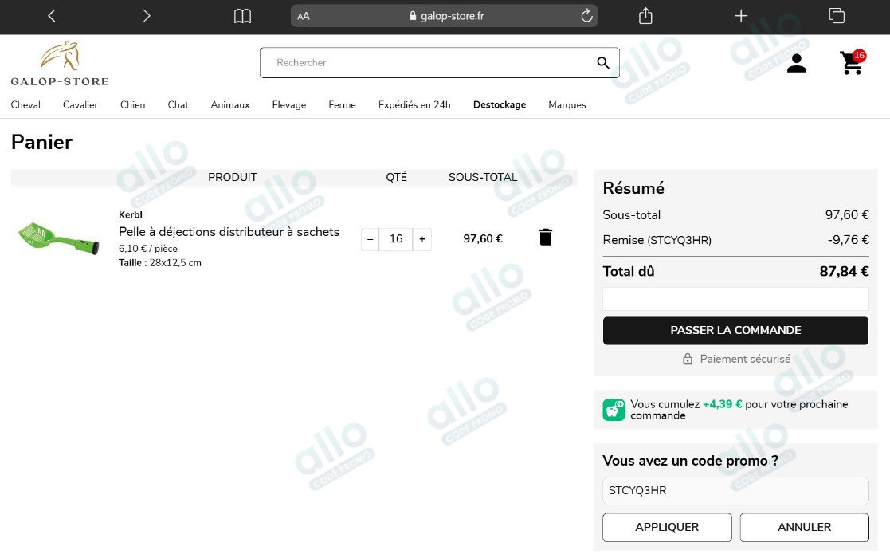
Task: Open Pelle à déjections distributeur à sachets link
Action: 229,232
